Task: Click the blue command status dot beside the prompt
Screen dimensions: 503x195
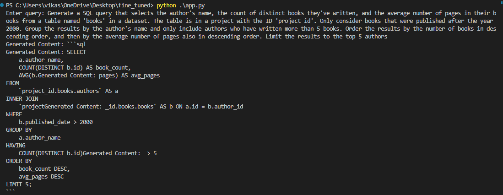Action: [x=2, y=5]
